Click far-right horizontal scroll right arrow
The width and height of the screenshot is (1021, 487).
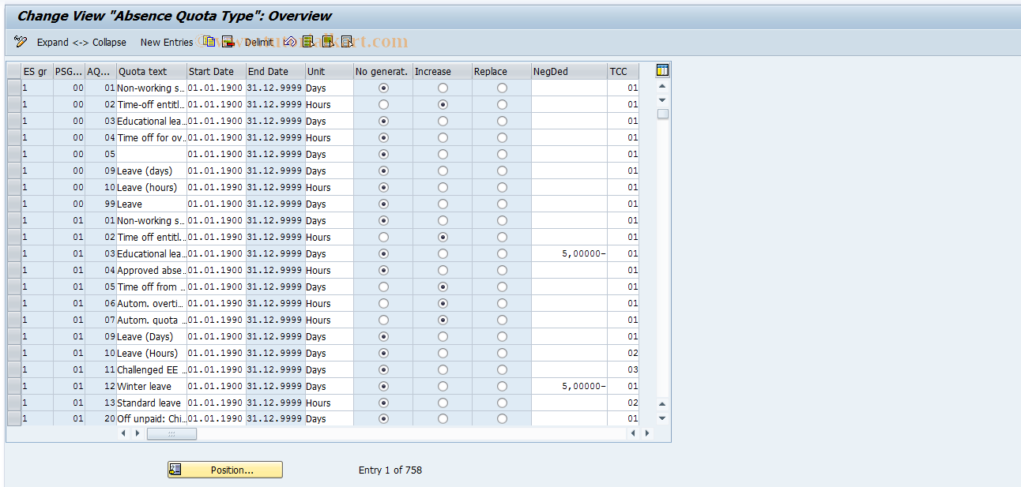click(648, 433)
